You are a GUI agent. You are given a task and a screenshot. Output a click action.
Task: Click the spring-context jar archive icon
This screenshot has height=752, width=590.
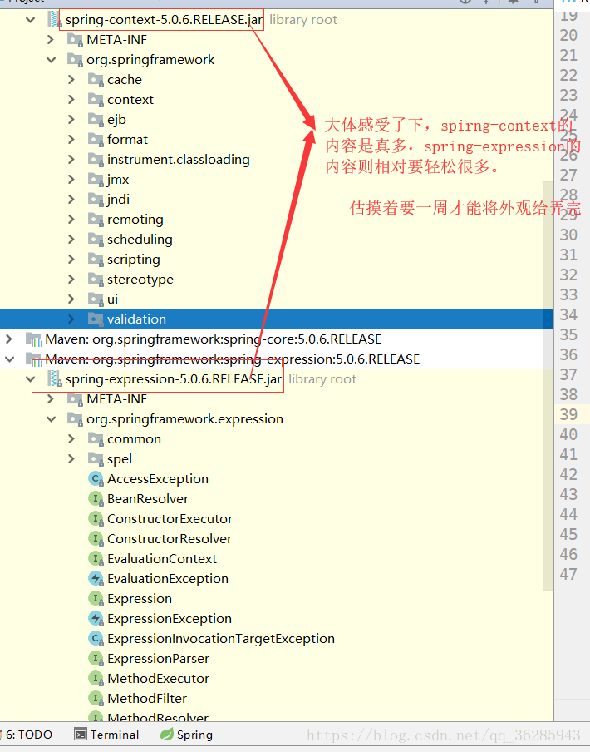55,20
